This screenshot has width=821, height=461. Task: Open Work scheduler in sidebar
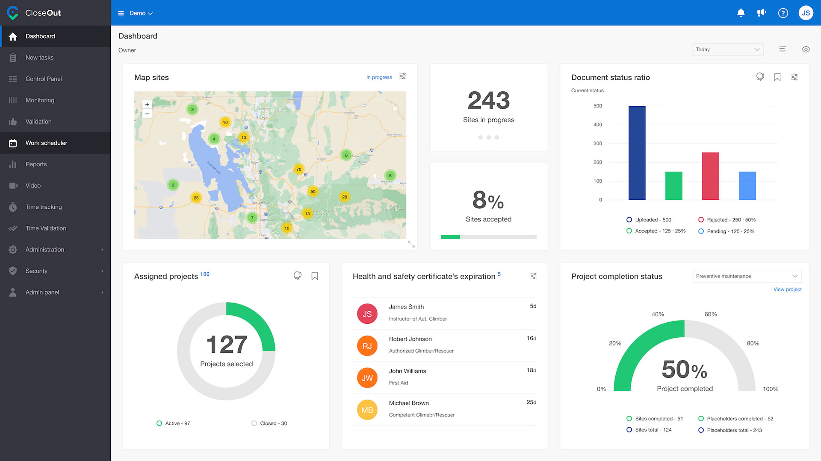tap(46, 143)
